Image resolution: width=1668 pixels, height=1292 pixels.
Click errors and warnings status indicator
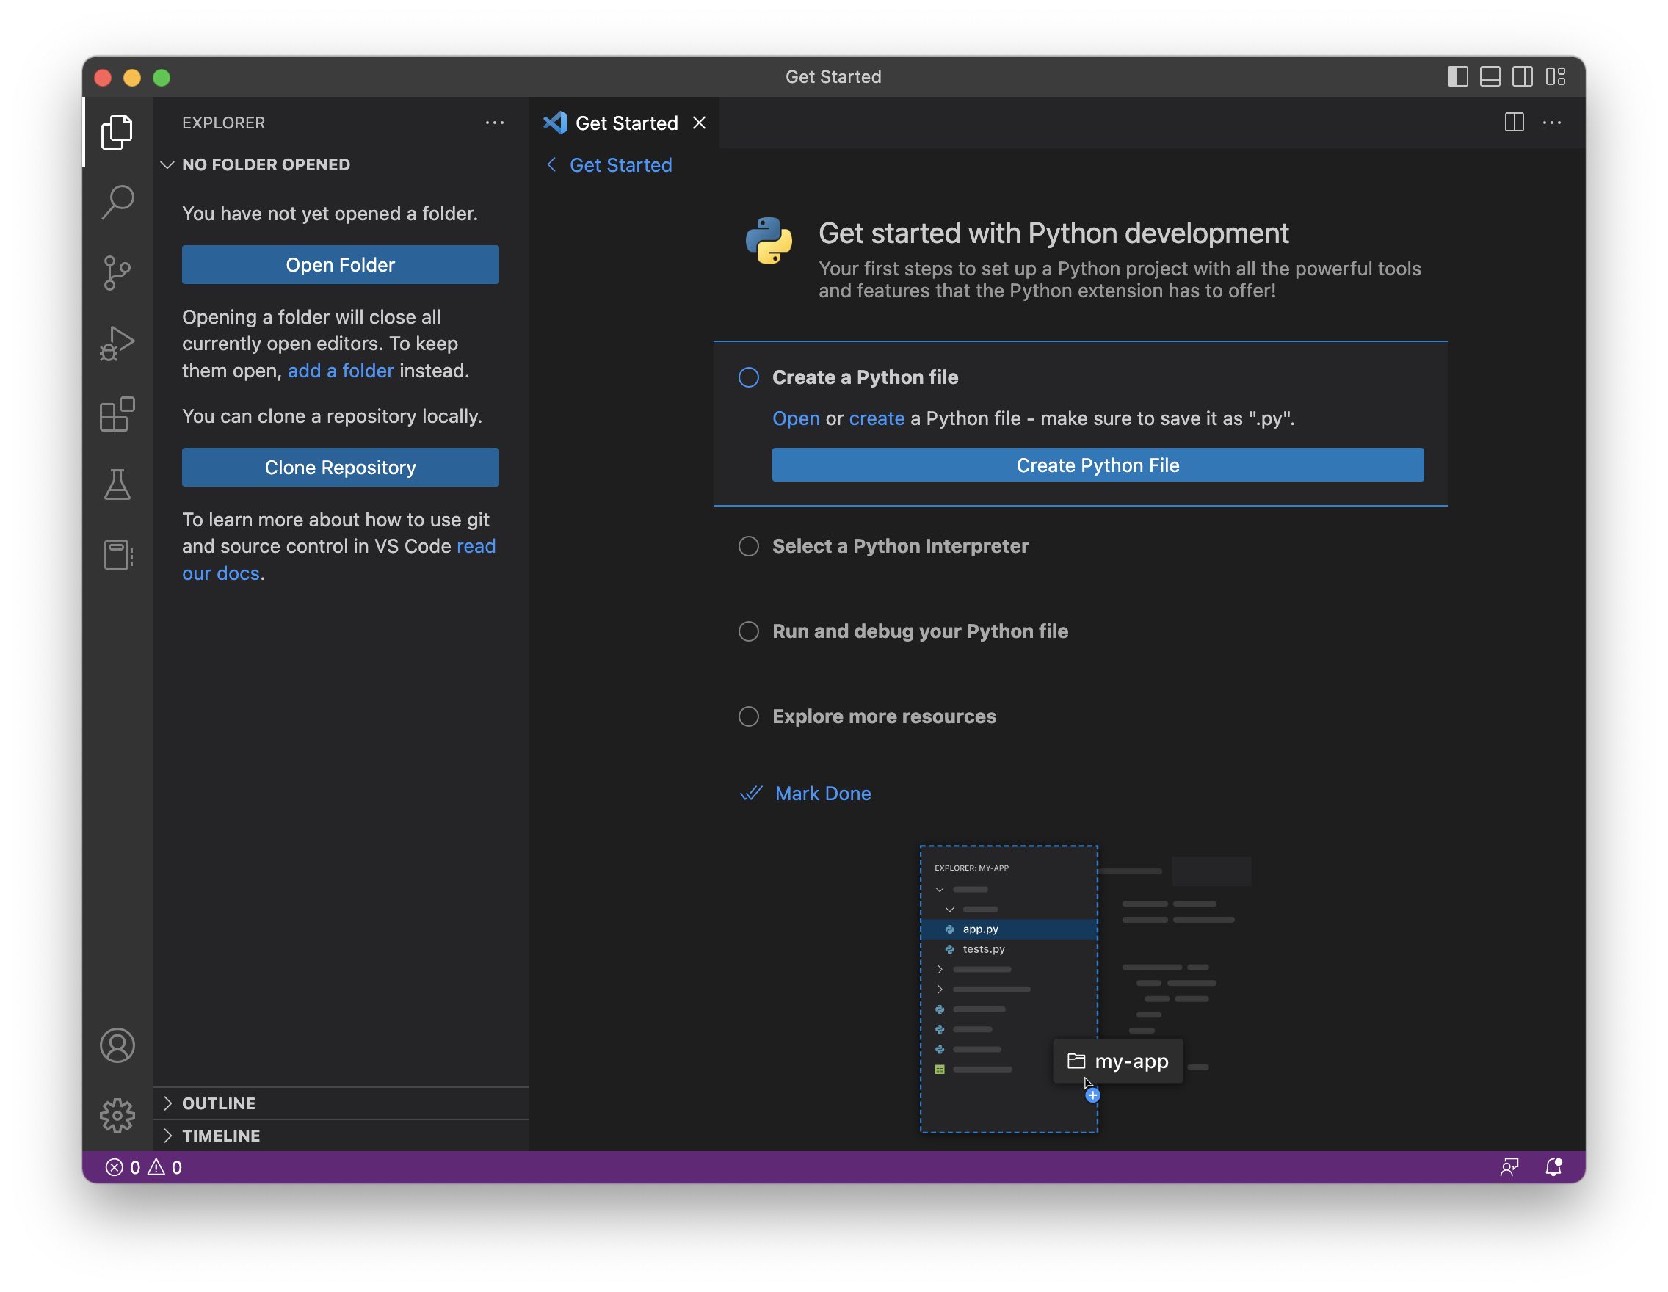pos(144,1166)
